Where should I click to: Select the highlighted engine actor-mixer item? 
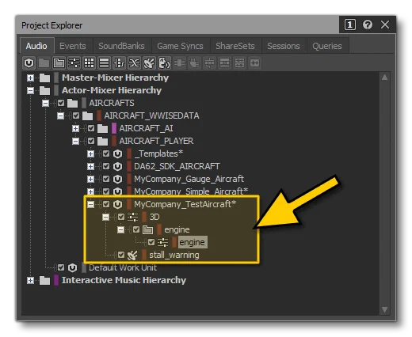point(193,242)
